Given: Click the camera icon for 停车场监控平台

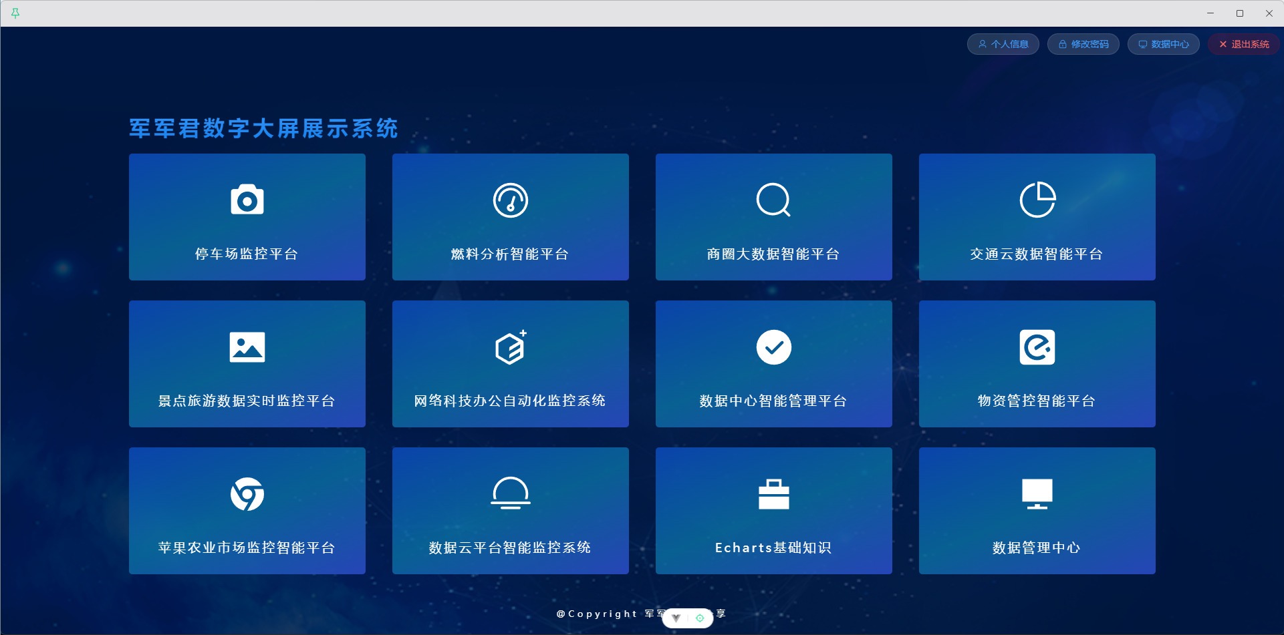Looking at the screenshot, I should pyautogui.click(x=247, y=200).
